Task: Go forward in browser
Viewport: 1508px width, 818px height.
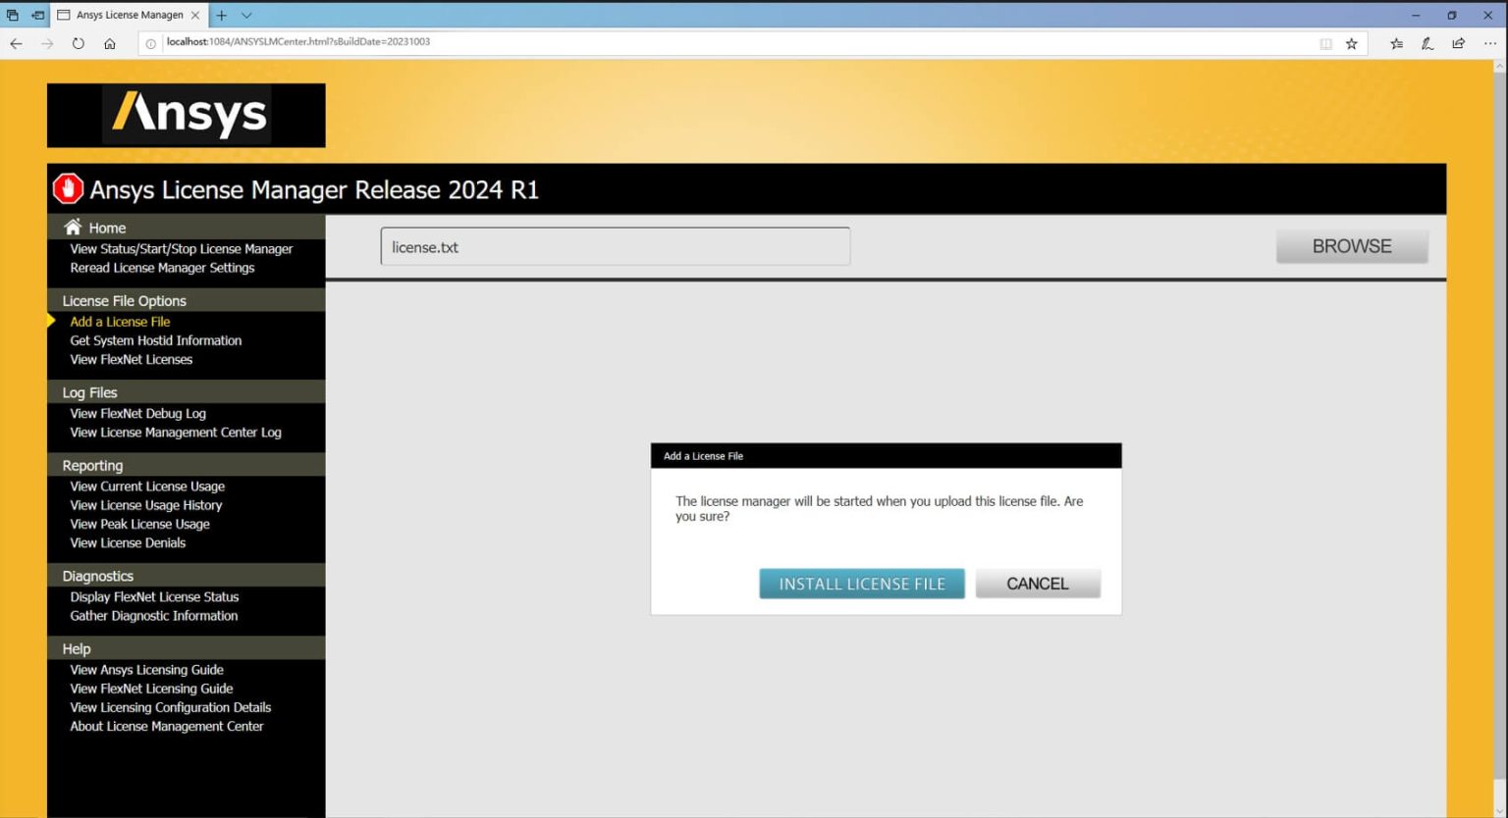Action: pos(47,43)
